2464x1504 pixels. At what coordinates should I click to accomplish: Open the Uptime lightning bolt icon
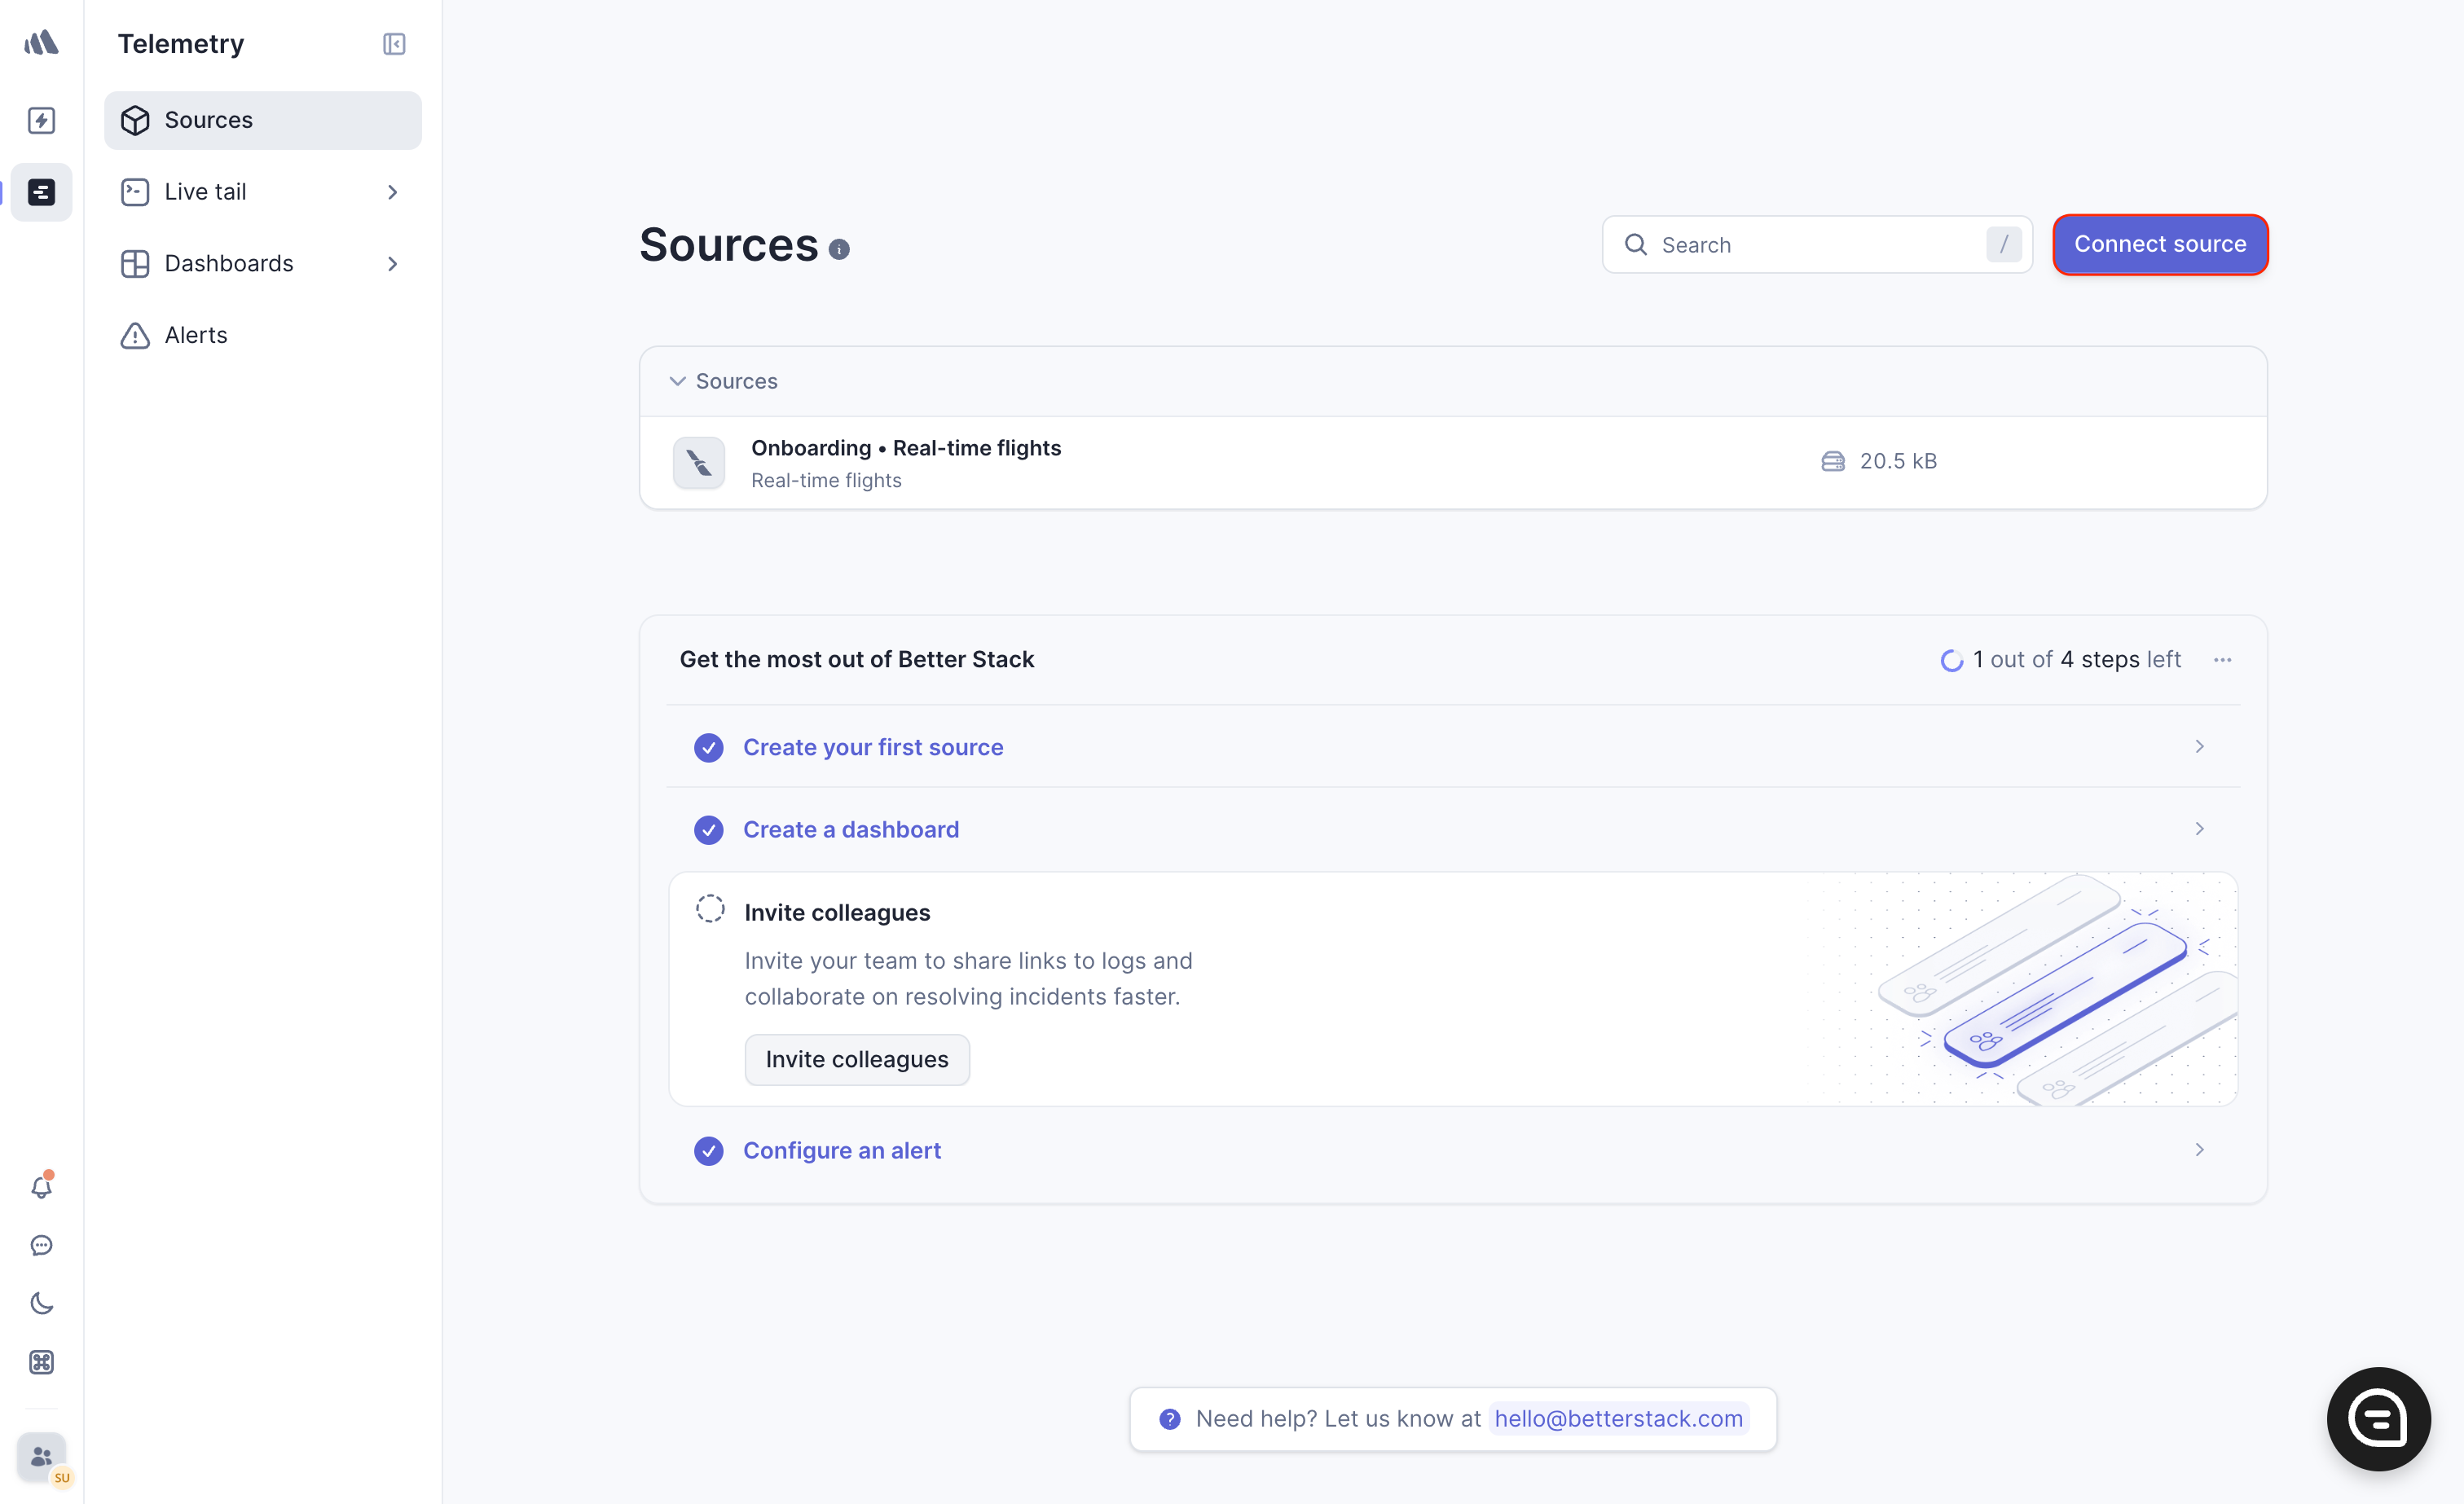coord(41,120)
